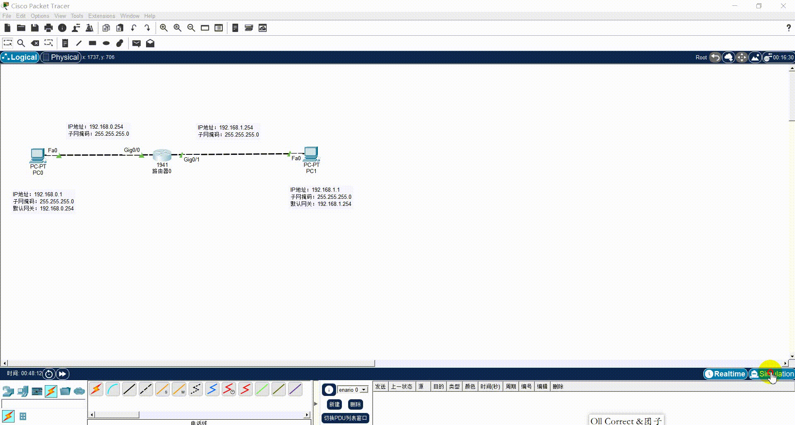Select the Draw Rectangle tool
This screenshot has height=425, width=795.
click(x=93, y=43)
